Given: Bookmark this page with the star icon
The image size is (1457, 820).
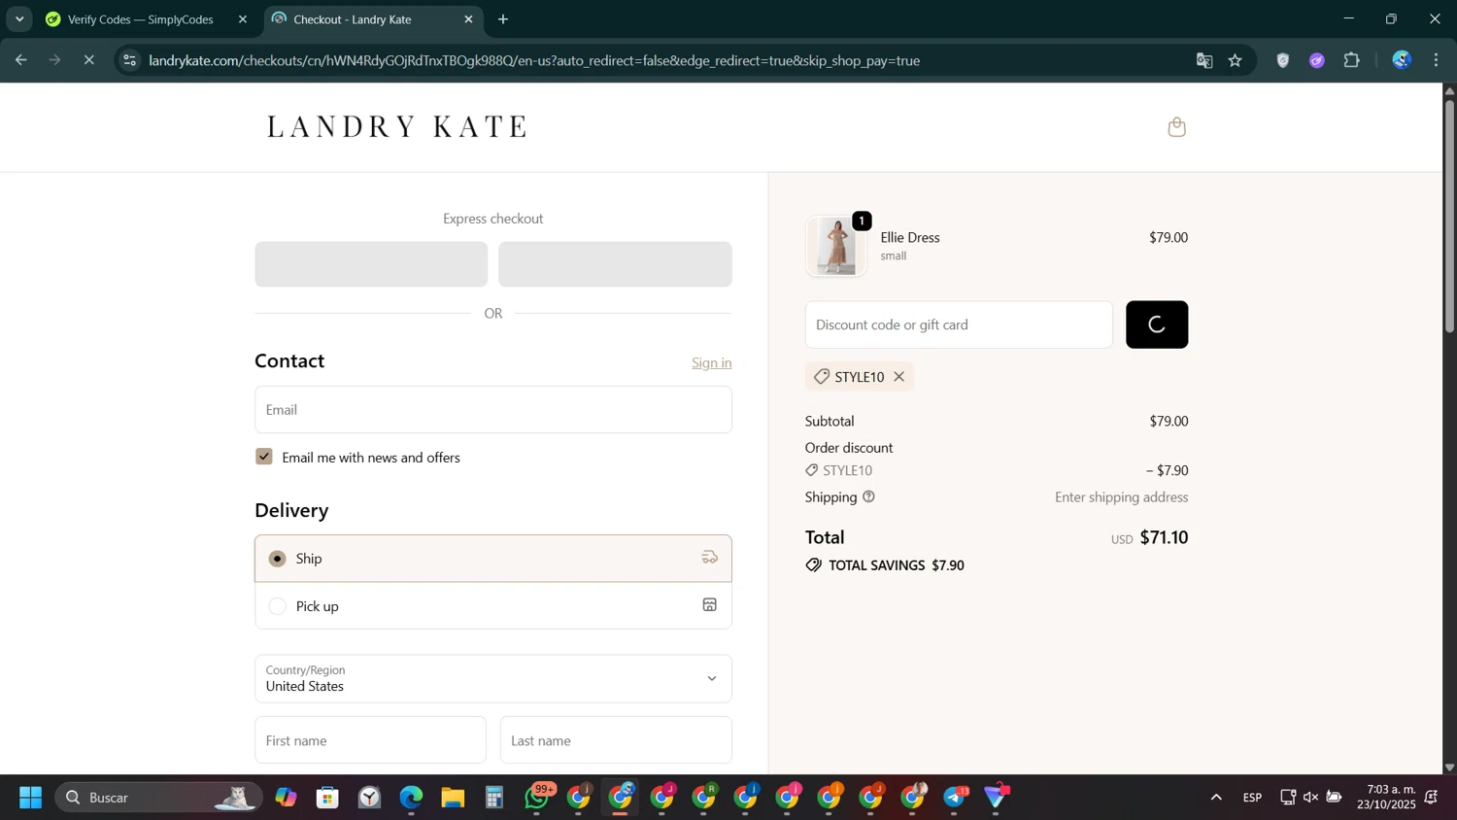Looking at the screenshot, I should (1236, 60).
